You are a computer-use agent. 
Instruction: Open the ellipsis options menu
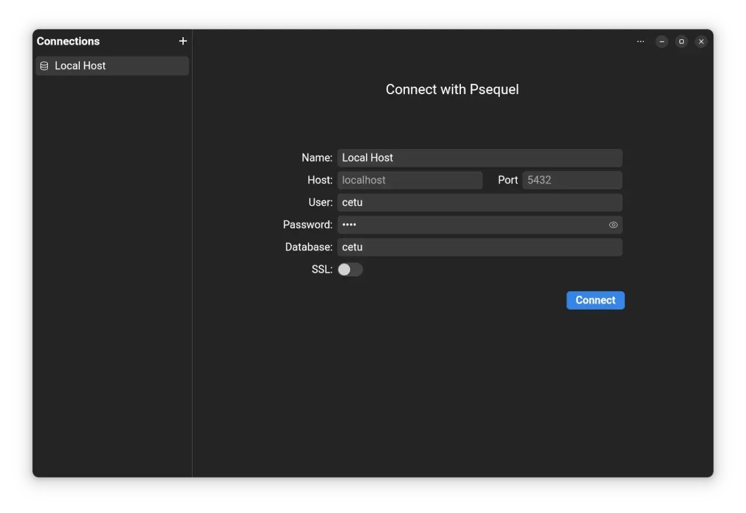[x=640, y=41]
